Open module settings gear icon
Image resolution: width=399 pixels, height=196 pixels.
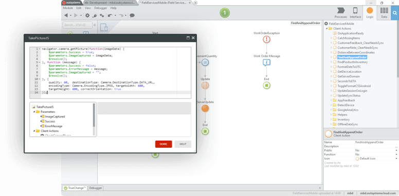pyautogui.click(x=87, y=15)
